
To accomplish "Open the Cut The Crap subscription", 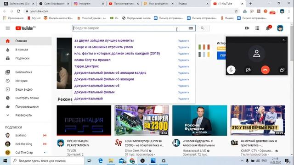I will tap(26, 153).
